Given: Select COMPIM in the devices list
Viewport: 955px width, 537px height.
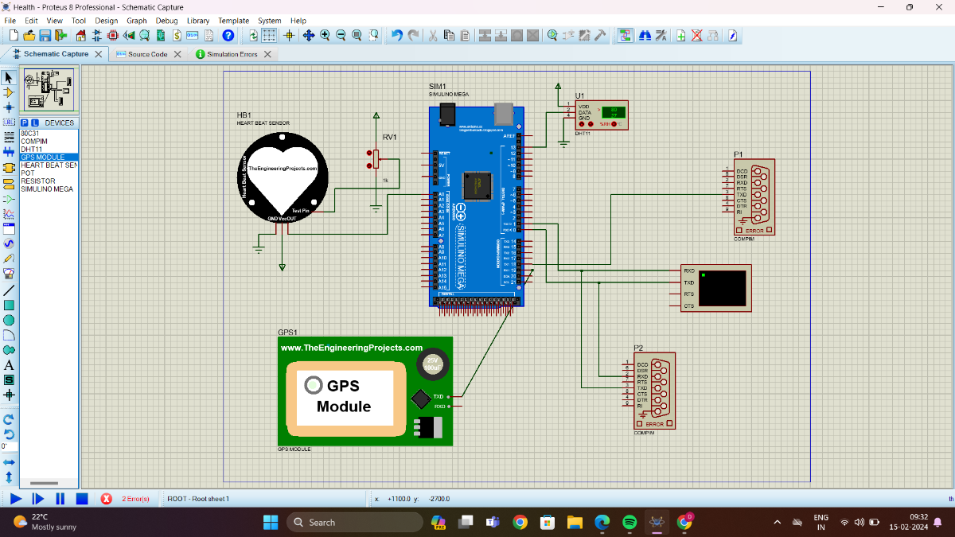Looking at the screenshot, I should [x=34, y=142].
